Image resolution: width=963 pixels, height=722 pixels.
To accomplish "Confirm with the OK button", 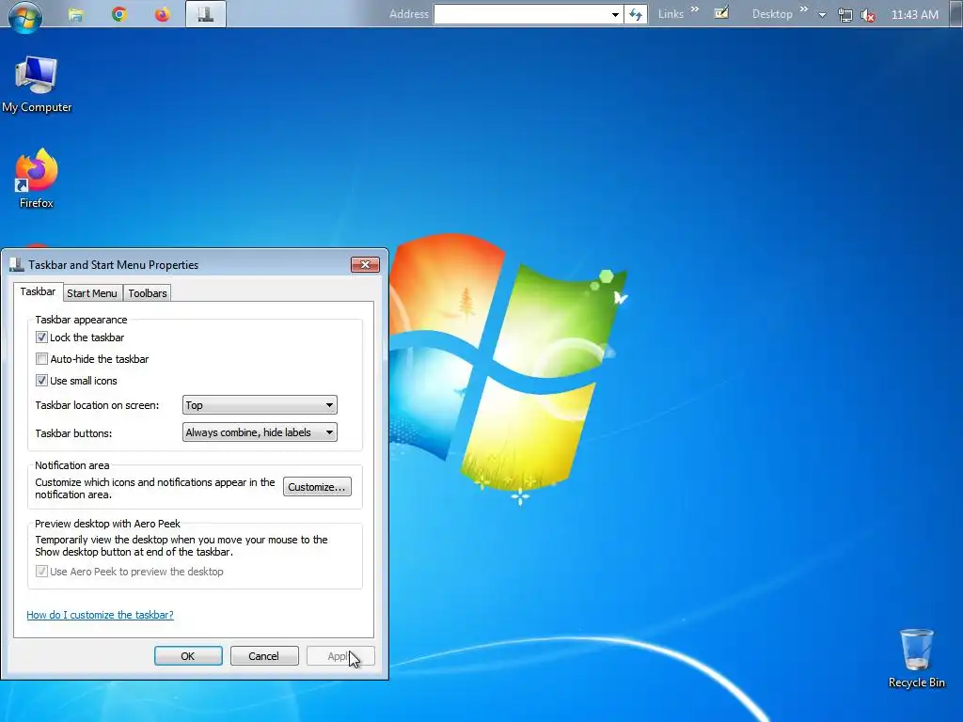I will tap(188, 655).
